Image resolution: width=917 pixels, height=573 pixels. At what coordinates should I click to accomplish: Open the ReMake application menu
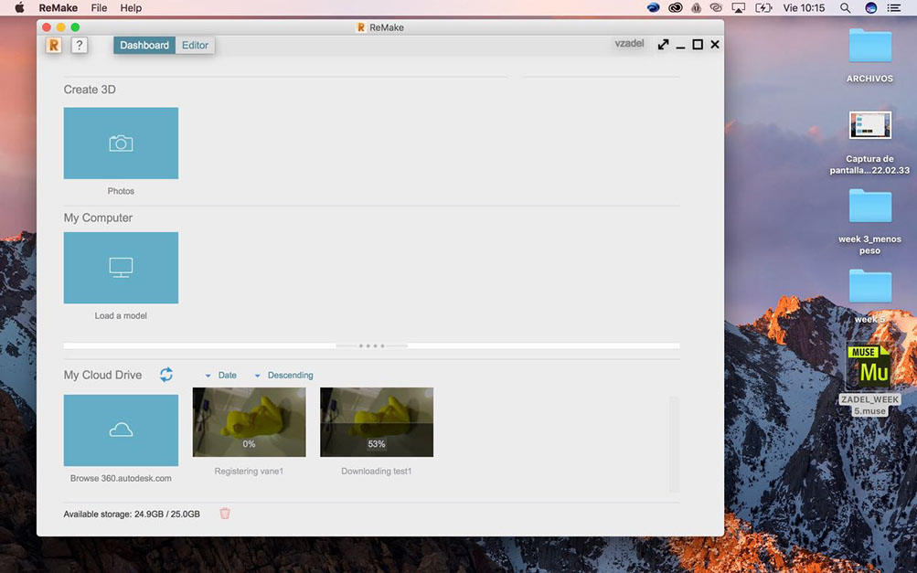tap(58, 7)
